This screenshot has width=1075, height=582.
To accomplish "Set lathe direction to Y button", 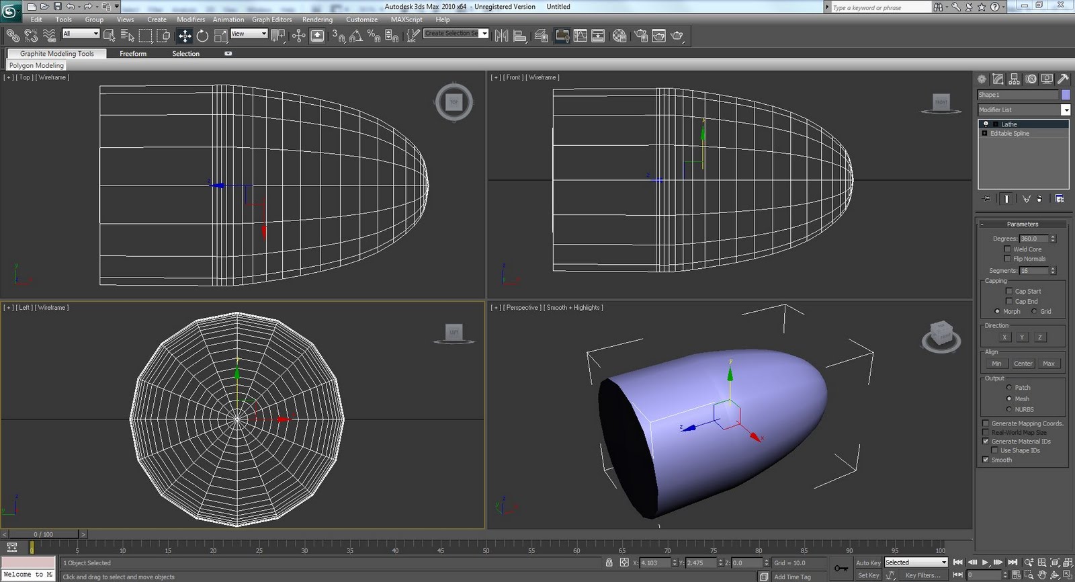I will point(1022,337).
